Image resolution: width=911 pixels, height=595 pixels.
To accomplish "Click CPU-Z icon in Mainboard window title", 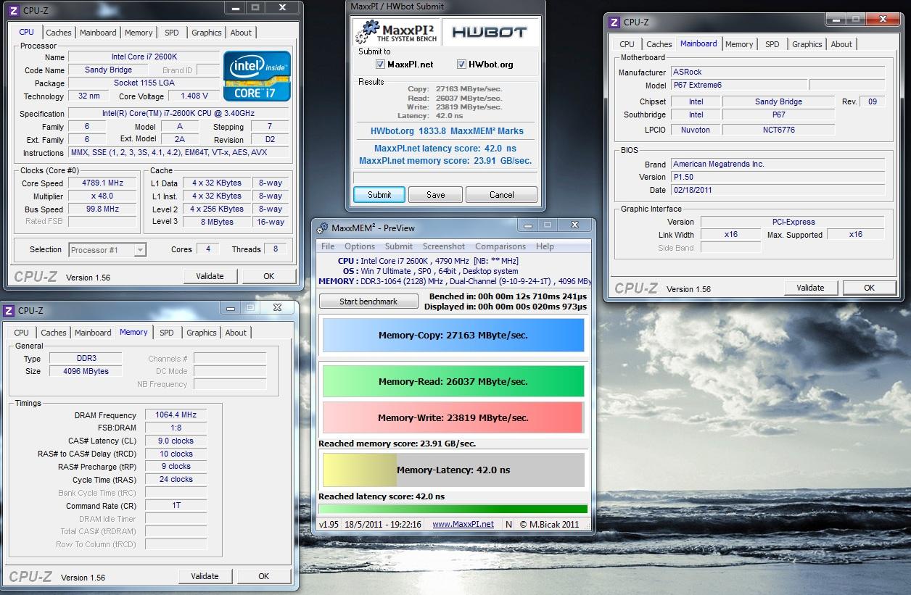I will [615, 22].
